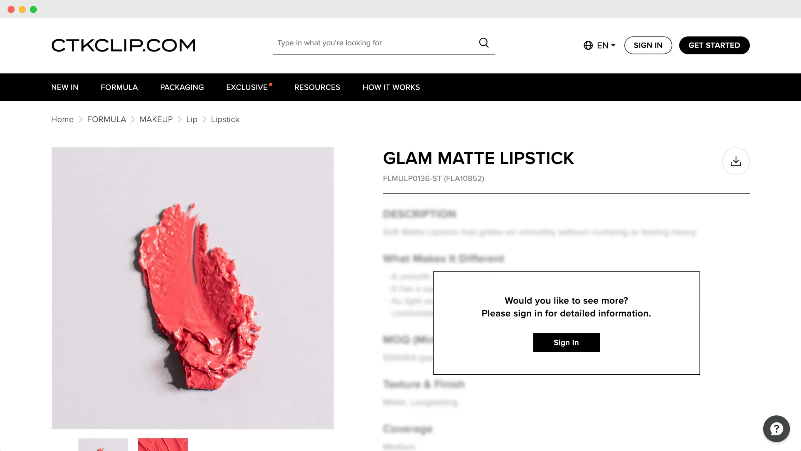The height and width of the screenshot is (451, 801).
Task: Expand the EN language dropdown
Action: 606,45
